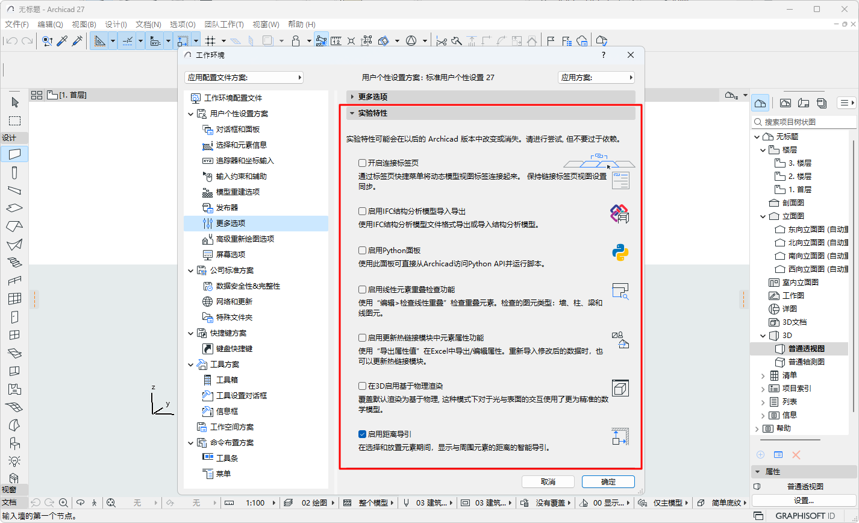
Task: Select the Mesh tool in toolbox
Action: pos(15,407)
